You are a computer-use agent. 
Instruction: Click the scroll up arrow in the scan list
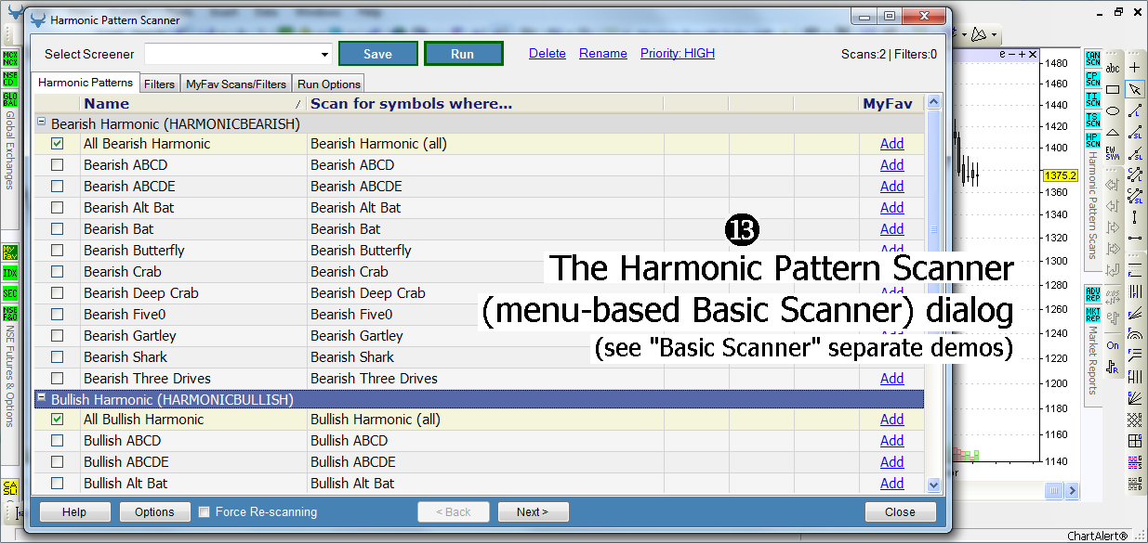934,102
